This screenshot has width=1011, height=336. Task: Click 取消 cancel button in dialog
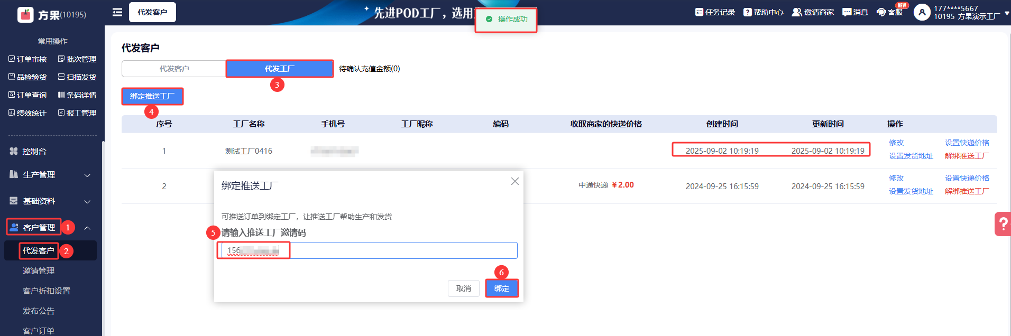click(463, 288)
